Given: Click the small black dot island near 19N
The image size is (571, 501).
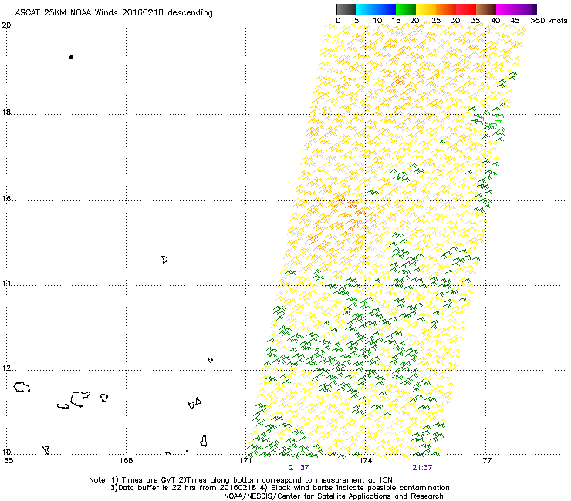Looking at the screenshot, I should tap(71, 57).
